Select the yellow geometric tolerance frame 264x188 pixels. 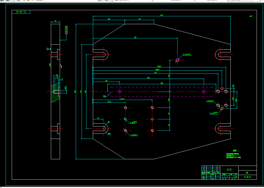[66, 30]
